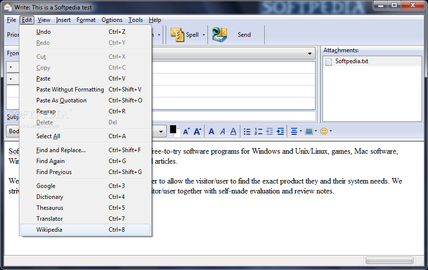The image size is (428, 270).
Task: Click the Send mail icon
Action: [220, 35]
